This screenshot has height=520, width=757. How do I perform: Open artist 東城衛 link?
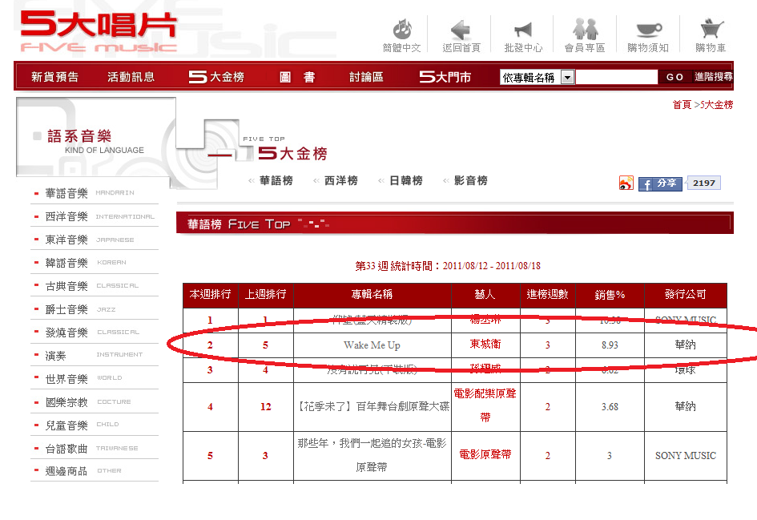(x=485, y=345)
